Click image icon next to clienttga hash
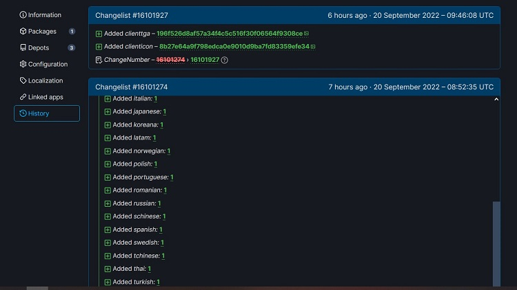 tap(306, 33)
